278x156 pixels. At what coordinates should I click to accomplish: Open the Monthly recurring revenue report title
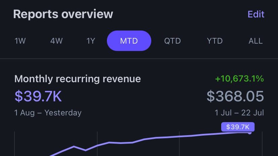[78, 79]
